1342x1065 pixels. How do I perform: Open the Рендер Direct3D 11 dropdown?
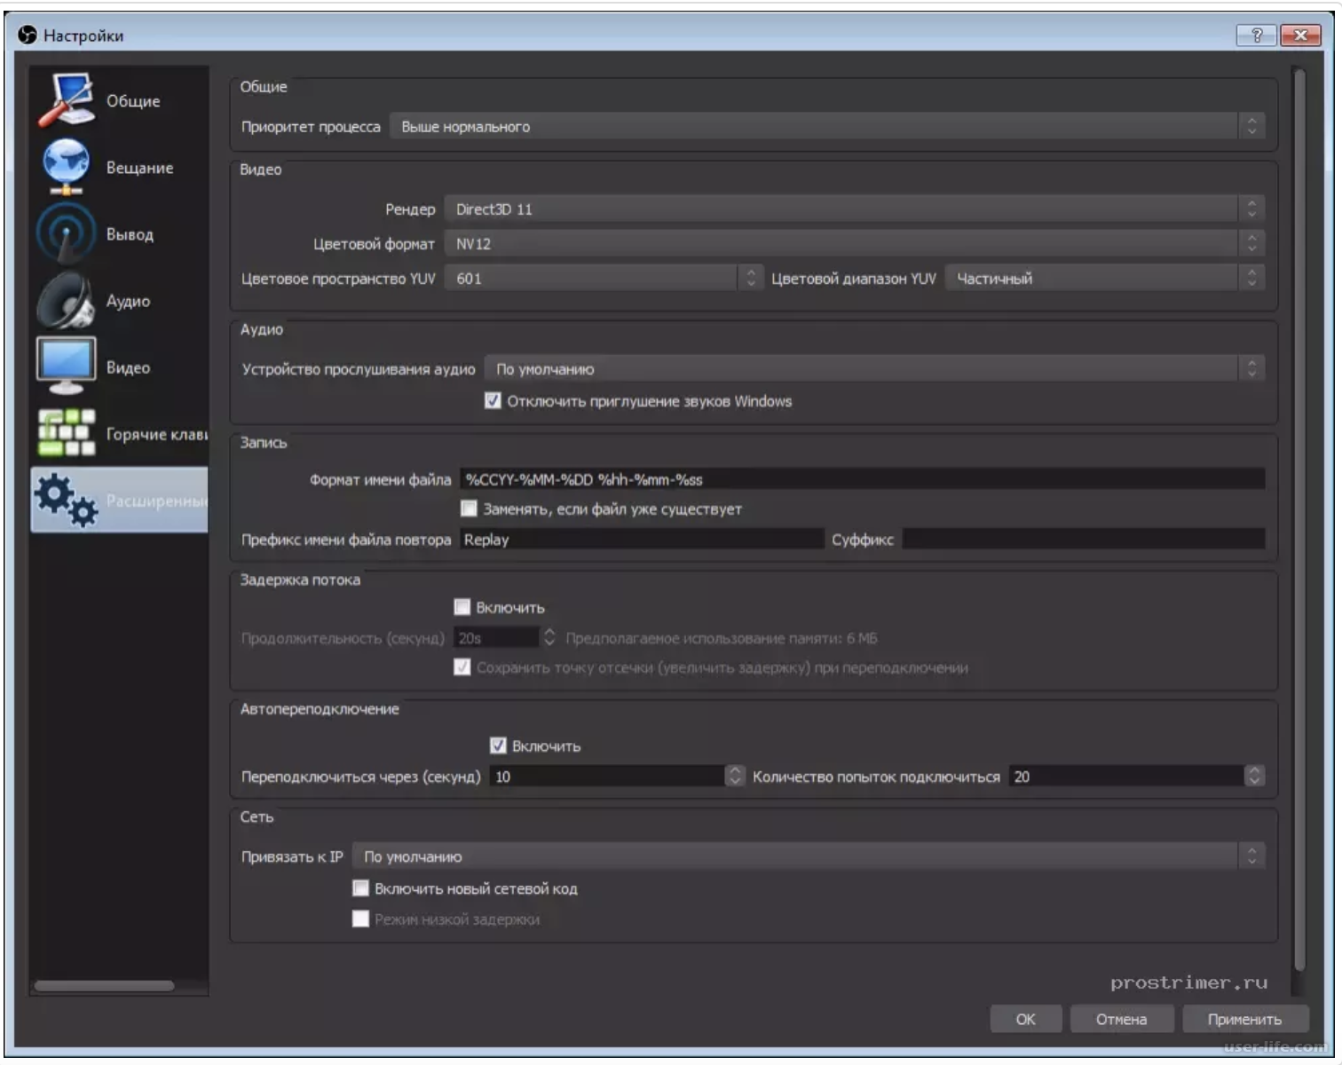pos(855,209)
